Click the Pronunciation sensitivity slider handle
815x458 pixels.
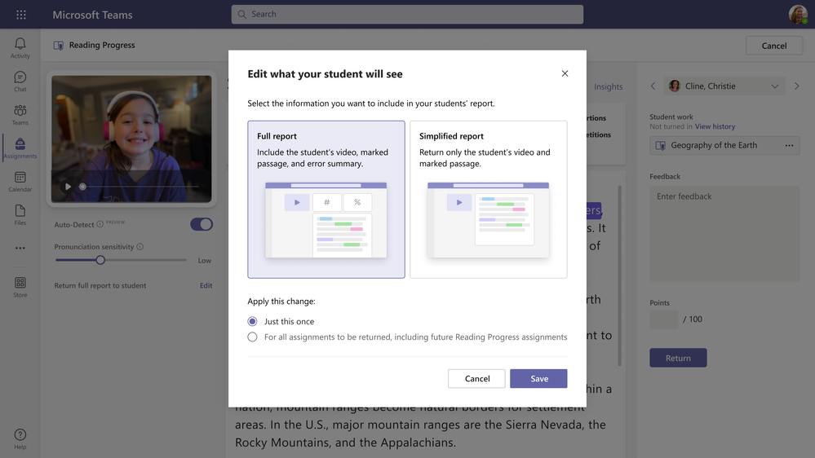coord(100,260)
